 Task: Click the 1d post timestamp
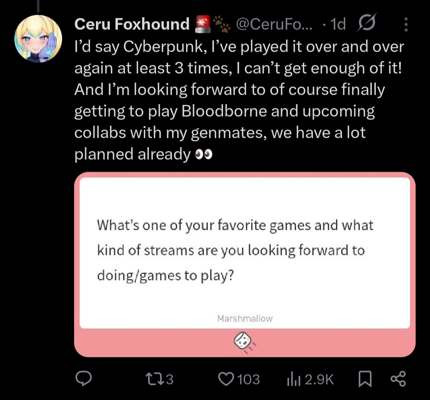[x=338, y=25]
